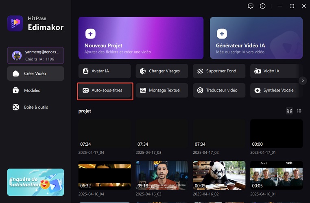
Task: Open the feedback message icon in title bar
Action: (x=251, y=6)
